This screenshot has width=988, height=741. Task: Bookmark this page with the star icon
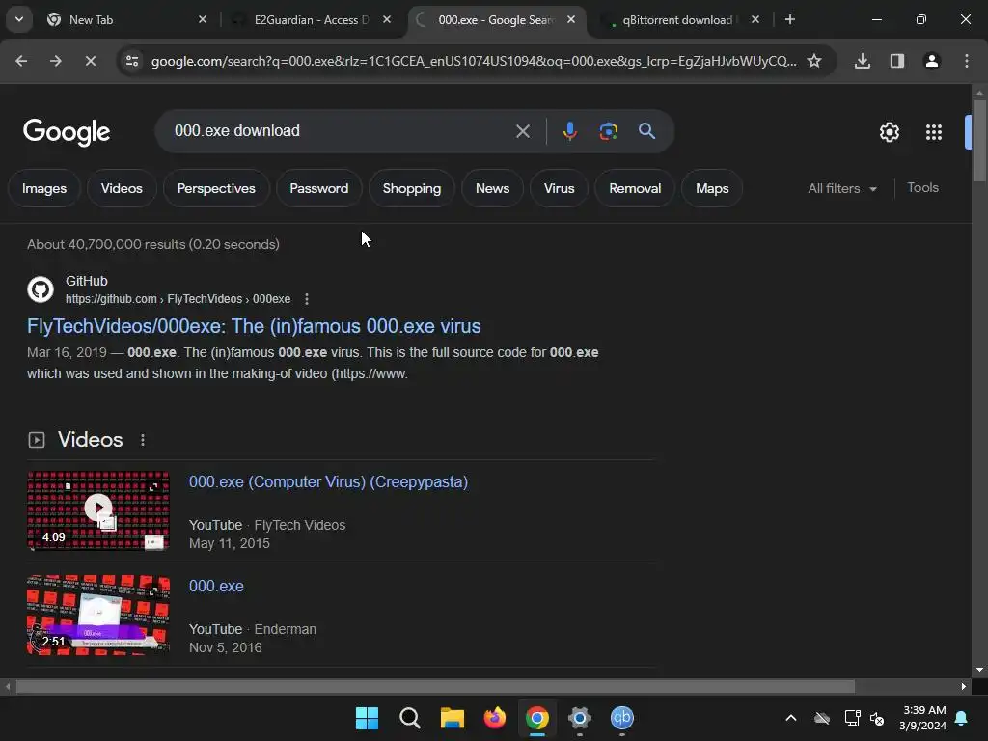(814, 61)
